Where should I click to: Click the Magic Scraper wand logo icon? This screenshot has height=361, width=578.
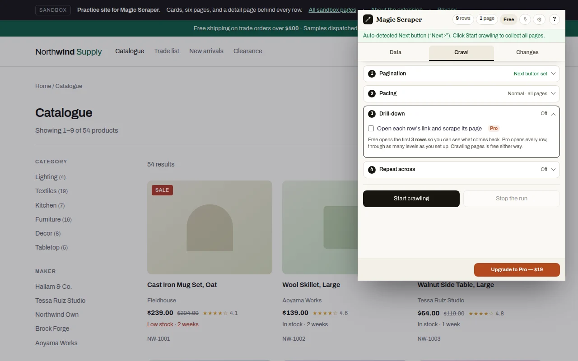[x=368, y=19]
